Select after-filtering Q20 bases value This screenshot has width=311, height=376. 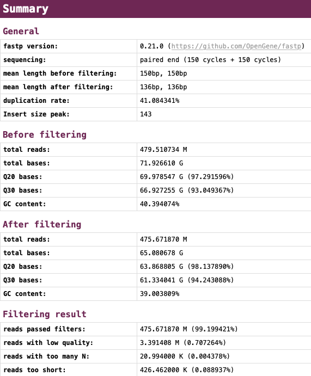pos(187,267)
